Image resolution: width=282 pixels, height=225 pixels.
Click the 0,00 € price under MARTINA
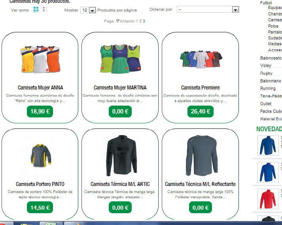(120, 112)
